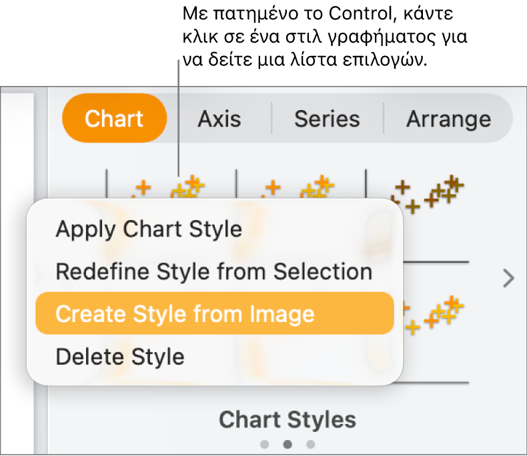This screenshot has height=456, width=527.
Task: Select the dark brown chart style thumbnail
Action: 427,193
